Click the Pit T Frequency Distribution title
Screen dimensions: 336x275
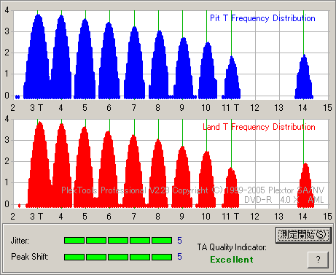coord(262,18)
